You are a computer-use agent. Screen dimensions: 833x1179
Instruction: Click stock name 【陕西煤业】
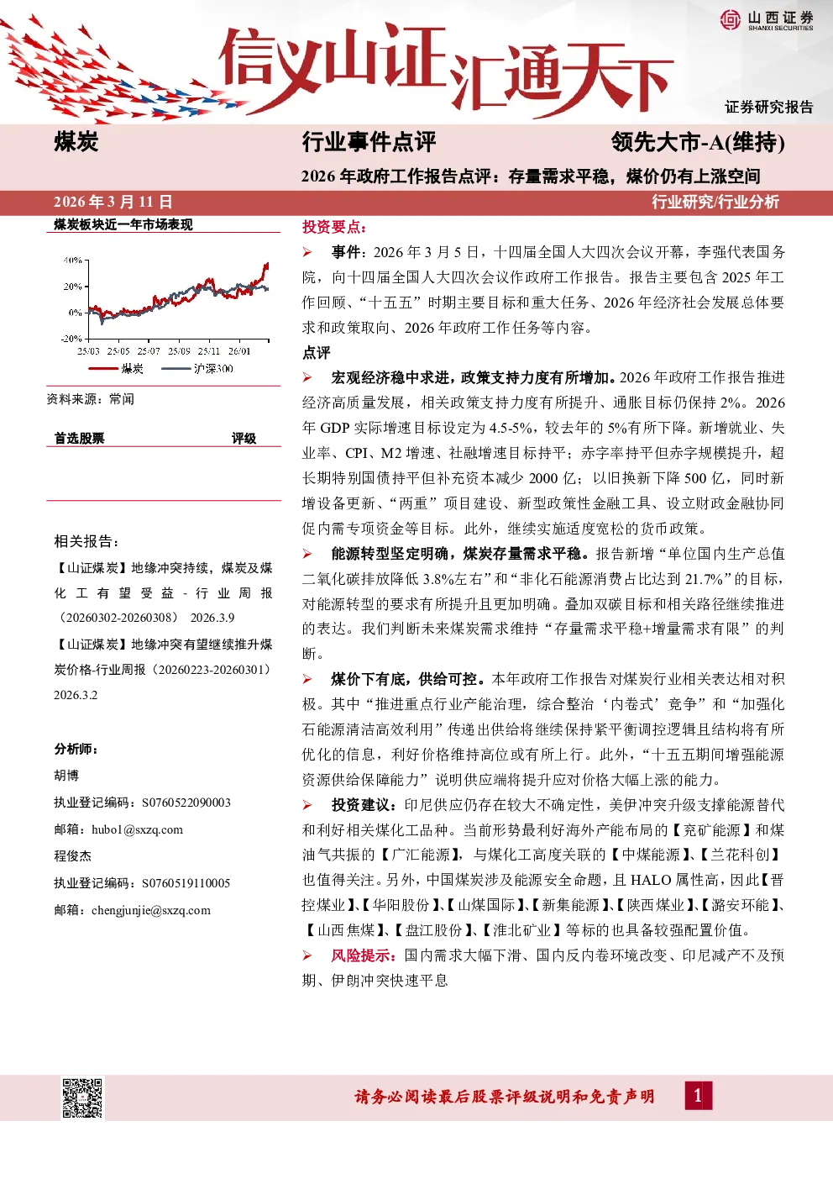(657, 905)
